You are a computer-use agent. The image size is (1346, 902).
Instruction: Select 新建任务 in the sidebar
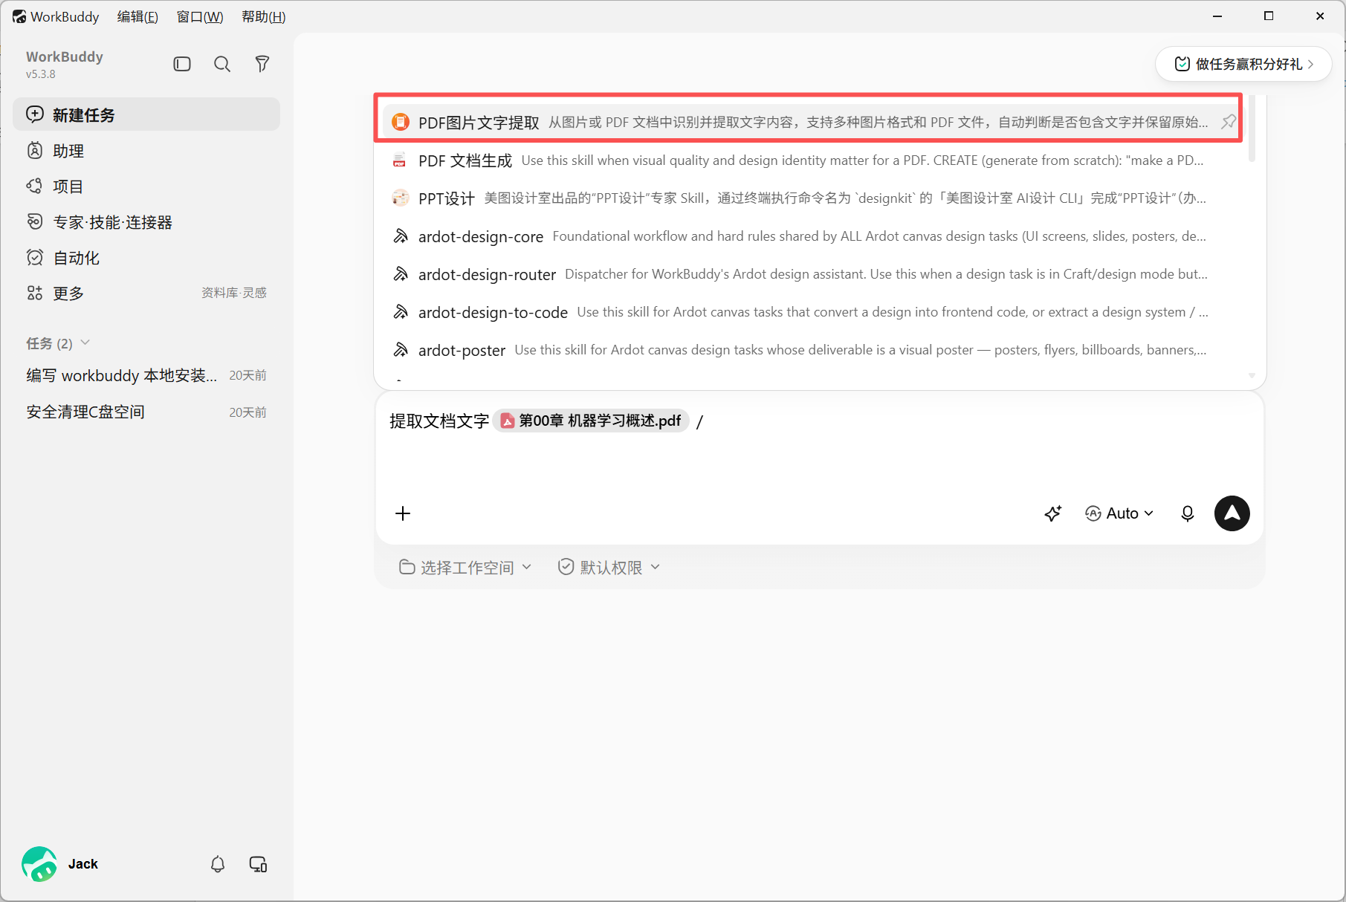point(146,114)
